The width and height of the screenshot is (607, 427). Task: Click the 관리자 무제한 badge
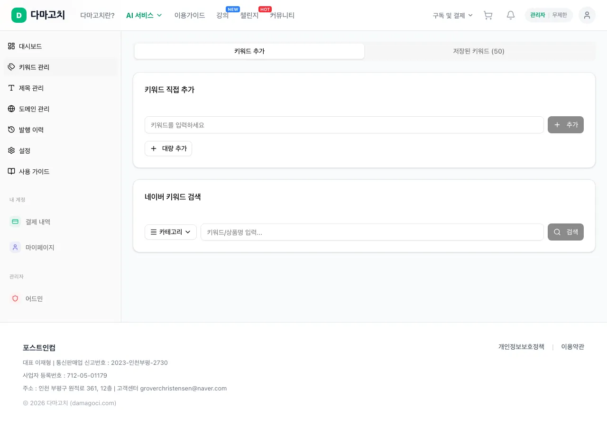click(549, 15)
